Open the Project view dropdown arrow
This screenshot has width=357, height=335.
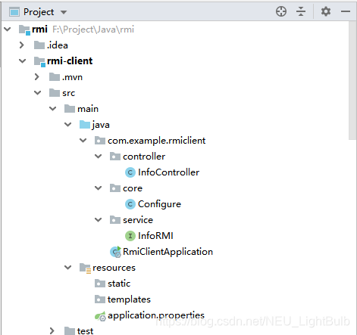pos(64,12)
